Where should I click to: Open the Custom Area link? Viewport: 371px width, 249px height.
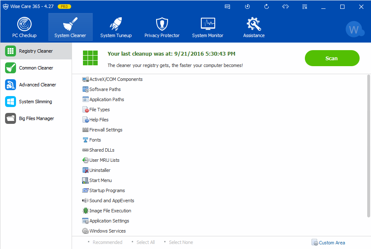pyautogui.click(x=332, y=243)
